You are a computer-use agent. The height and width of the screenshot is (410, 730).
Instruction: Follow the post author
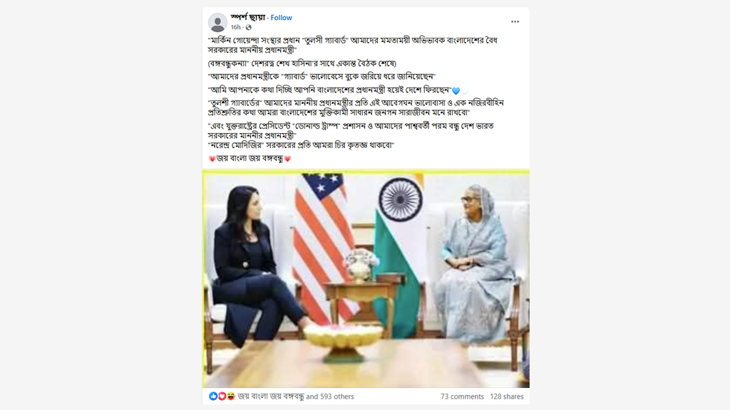pyautogui.click(x=281, y=18)
